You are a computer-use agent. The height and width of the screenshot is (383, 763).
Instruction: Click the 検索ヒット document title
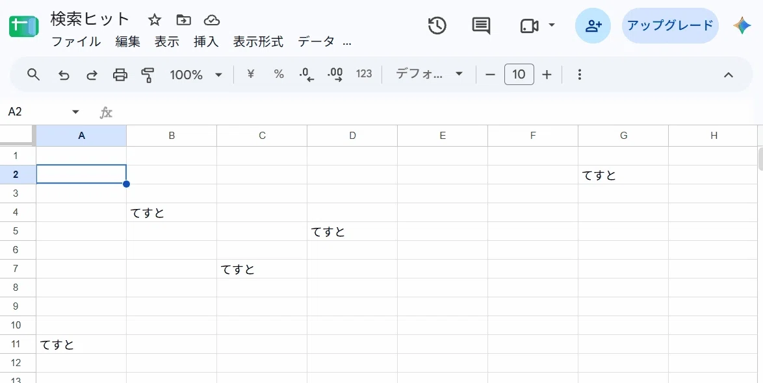coord(90,19)
